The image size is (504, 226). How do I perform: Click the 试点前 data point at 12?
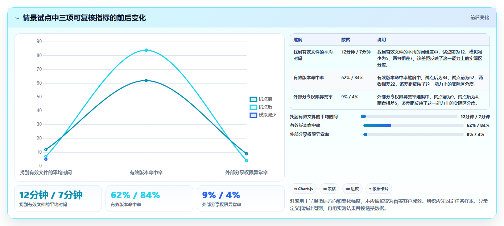(x=46, y=149)
